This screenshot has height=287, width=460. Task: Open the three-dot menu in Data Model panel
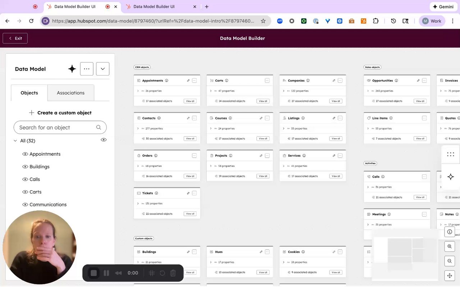click(87, 69)
